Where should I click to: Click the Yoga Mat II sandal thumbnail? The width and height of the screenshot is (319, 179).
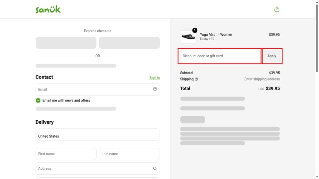[x=188, y=37]
